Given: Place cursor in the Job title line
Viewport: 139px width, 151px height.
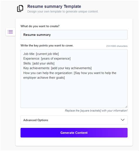Looking at the screenshot, I should point(41,54).
